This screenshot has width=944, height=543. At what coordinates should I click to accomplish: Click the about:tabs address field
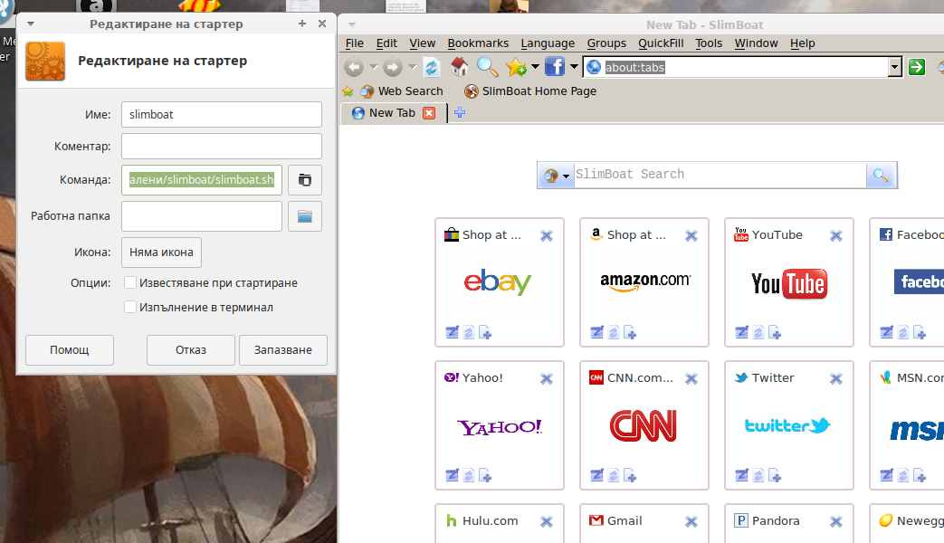[x=743, y=68]
